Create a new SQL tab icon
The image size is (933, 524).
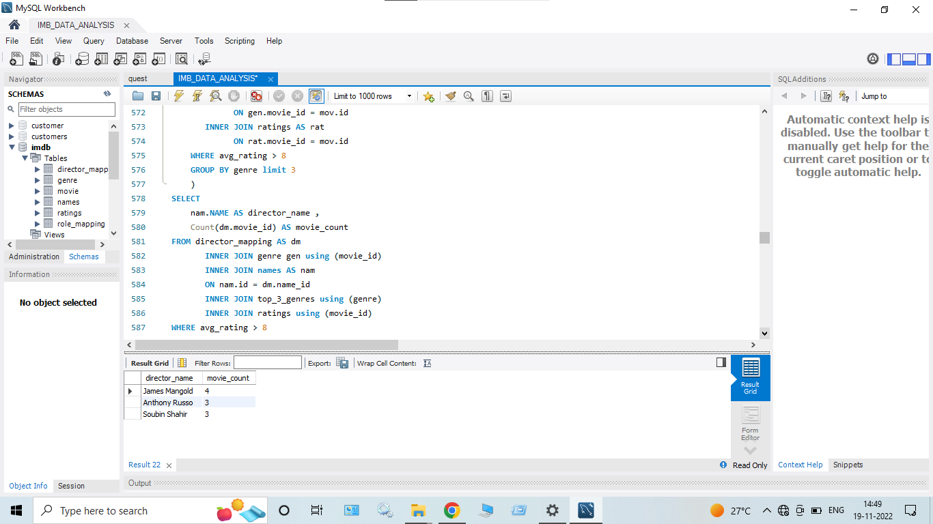16,59
